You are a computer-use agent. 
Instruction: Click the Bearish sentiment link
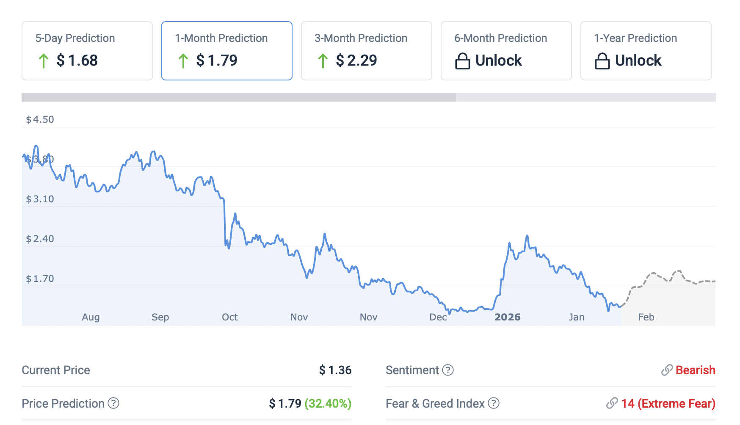695,370
